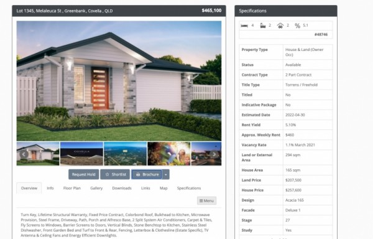Image resolution: width=373 pixels, height=239 pixels.
Task: Click the percent yield icon
Action: click(297, 26)
